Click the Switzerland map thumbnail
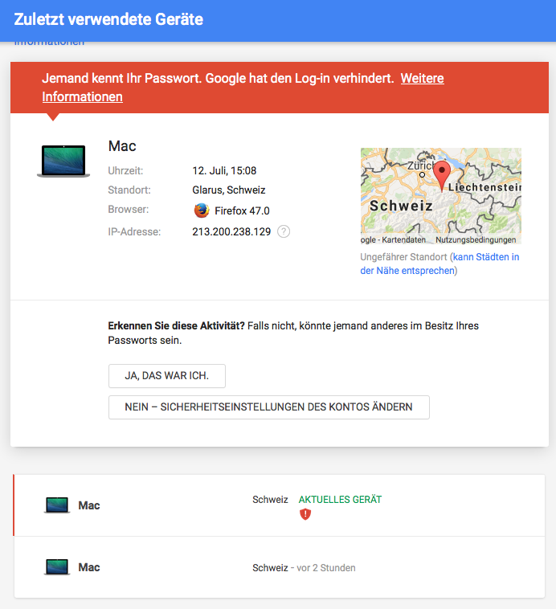556x609 pixels. (441, 196)
